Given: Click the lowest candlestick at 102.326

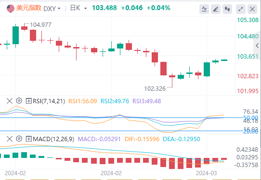Looking at the screenshot, I should [x=172, y=81].
